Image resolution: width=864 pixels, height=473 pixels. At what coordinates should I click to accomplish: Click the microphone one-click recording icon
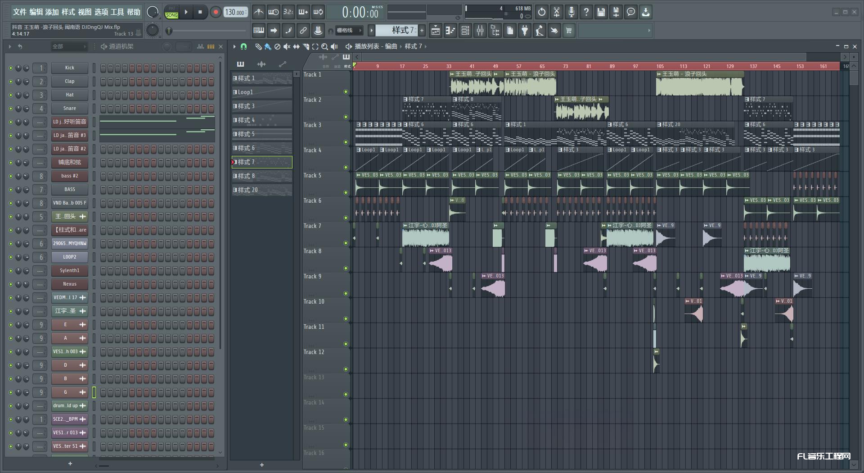(571, 12)
